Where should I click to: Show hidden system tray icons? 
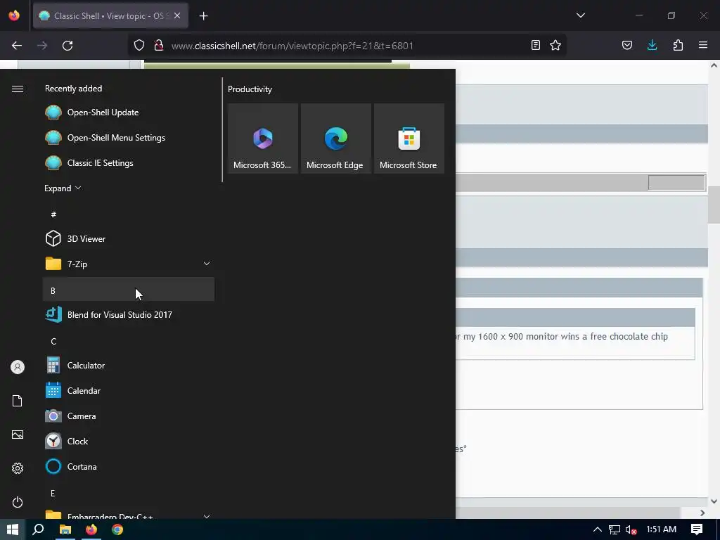coord(597,529)
